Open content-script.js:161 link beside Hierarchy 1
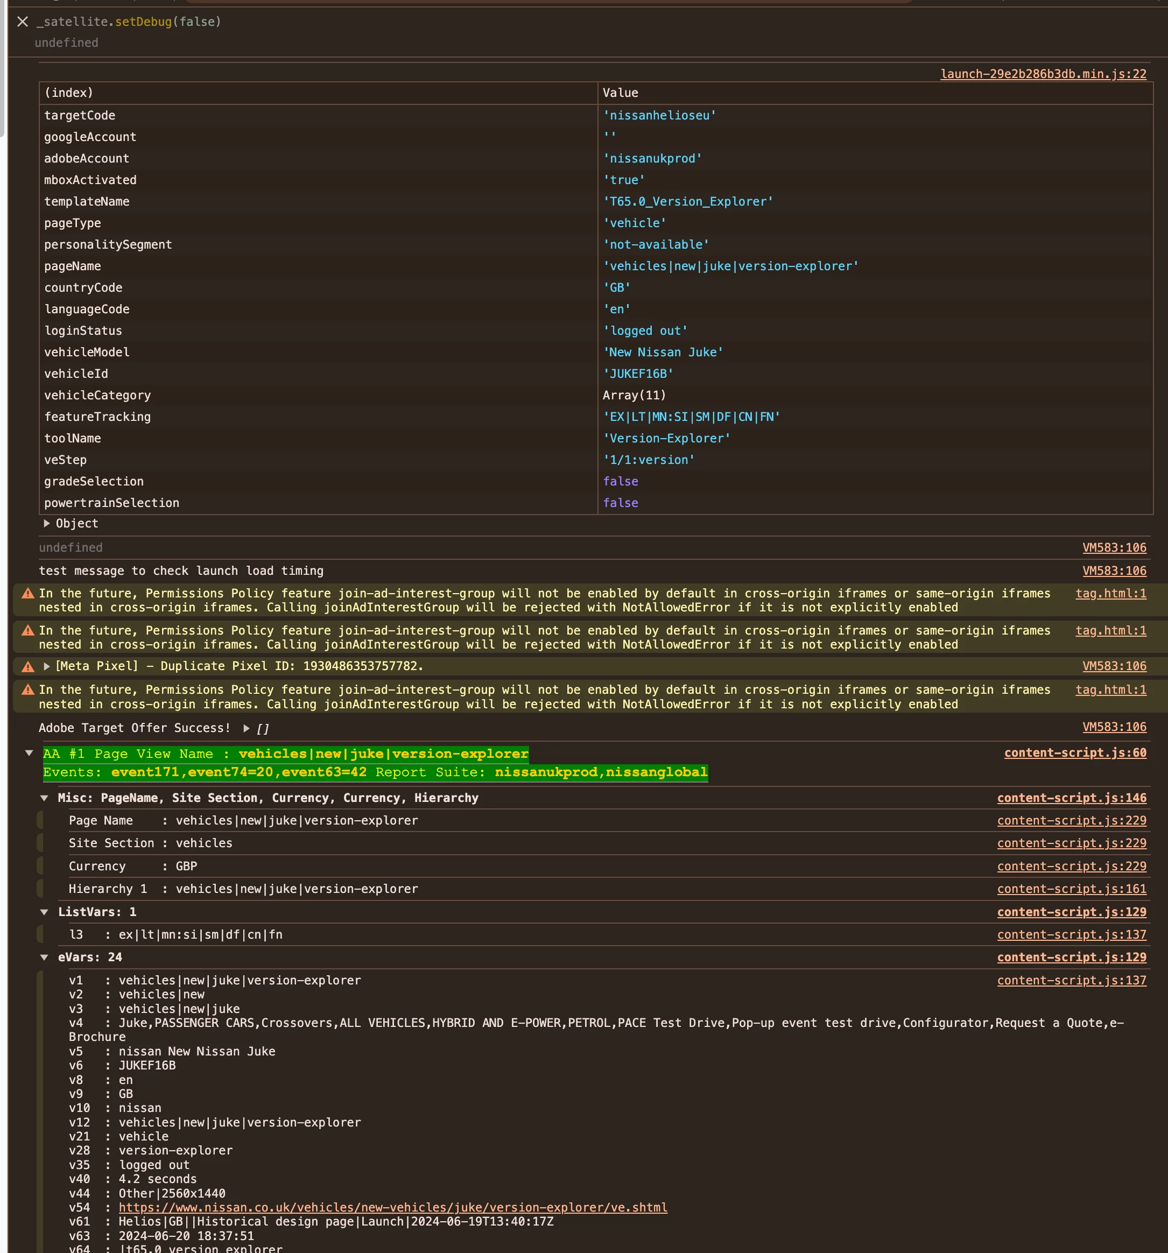Viewport: 1168px width, 1253px height. (1071, 889)
